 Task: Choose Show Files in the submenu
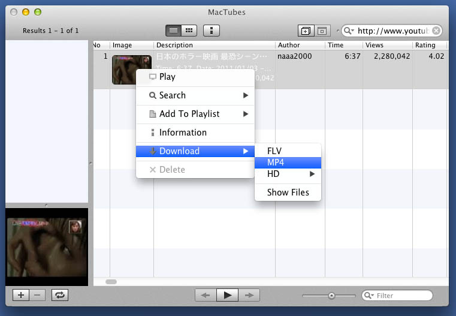(x=288, y=192)
